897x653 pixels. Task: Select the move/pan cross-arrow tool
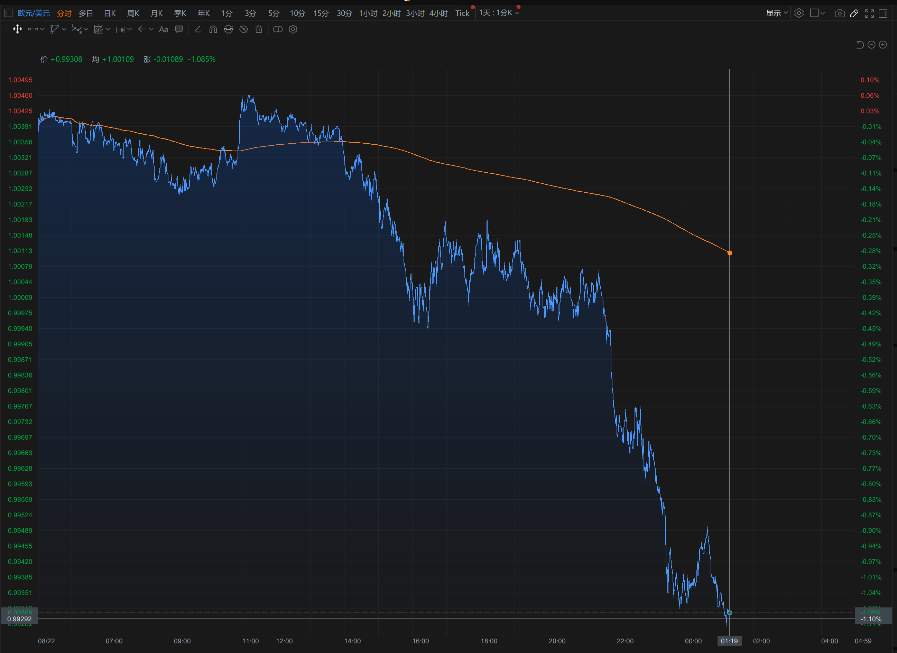[x=17, y=29]
